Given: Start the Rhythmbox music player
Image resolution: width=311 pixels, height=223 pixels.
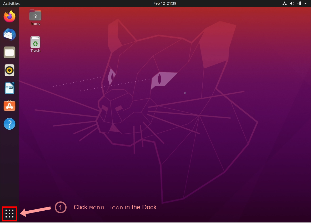Looking at the screenshot, I should [x=9, y=70].
